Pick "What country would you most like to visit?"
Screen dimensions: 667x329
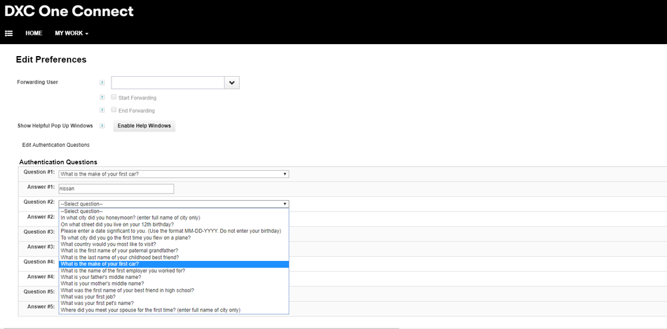click(108, 244)
